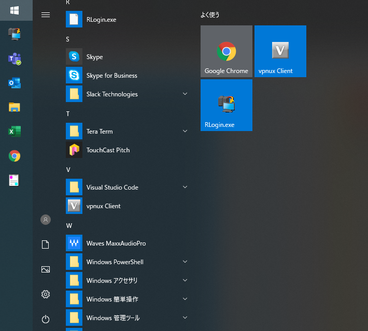Jump to apps via letter T header

tap(68, 113)
